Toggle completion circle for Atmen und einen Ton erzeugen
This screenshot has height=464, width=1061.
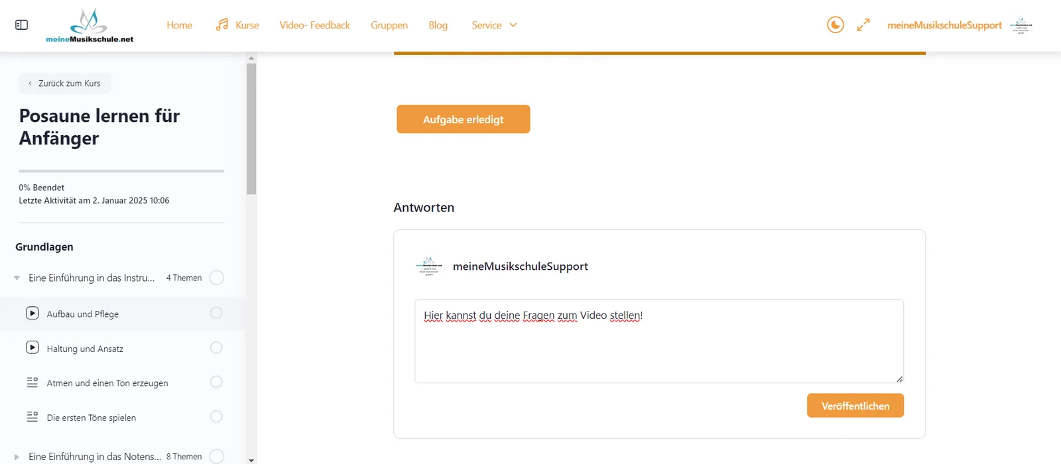216,382
